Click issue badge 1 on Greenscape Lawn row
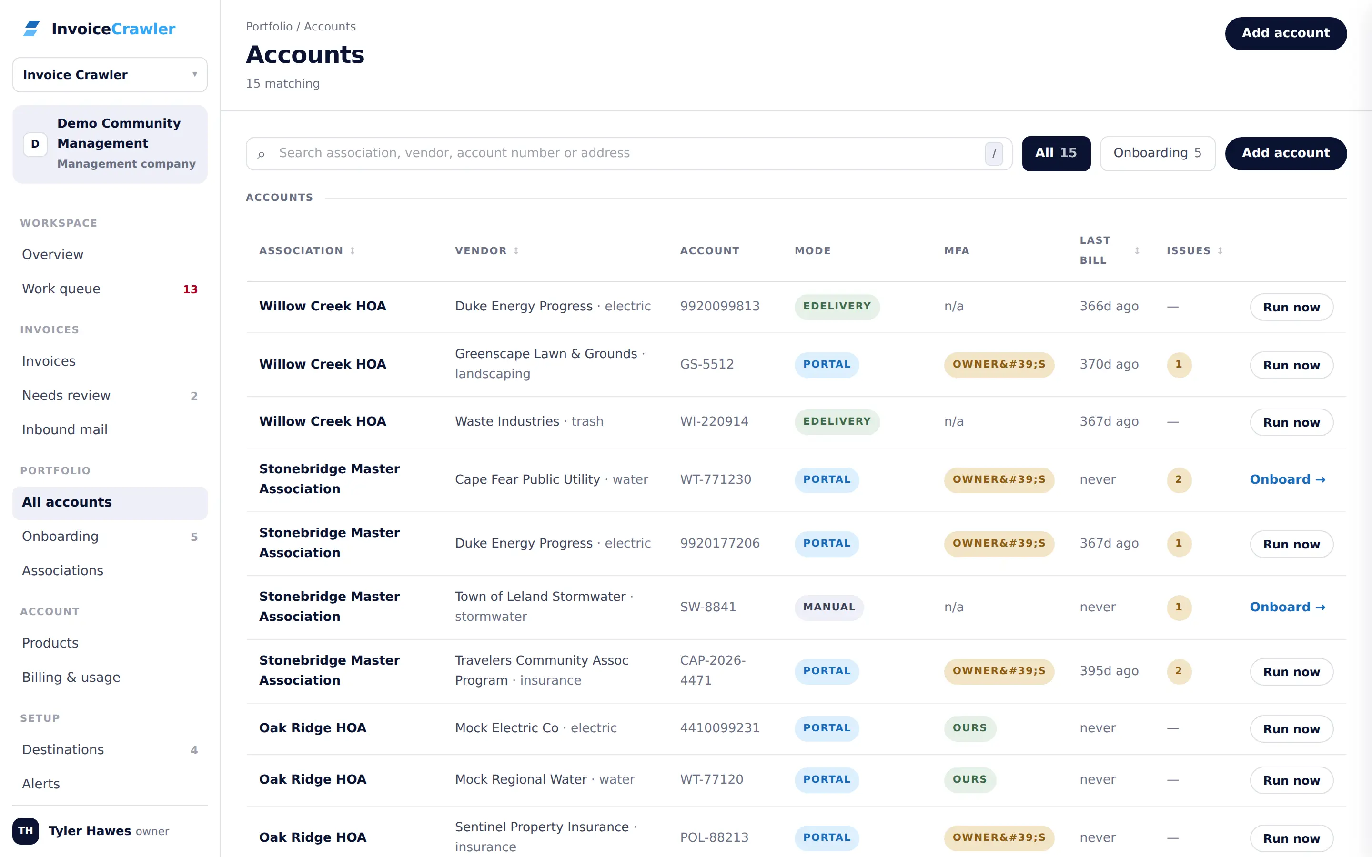The height and width of the screenshot is (857, 1372). click(x=1179, y=364)
